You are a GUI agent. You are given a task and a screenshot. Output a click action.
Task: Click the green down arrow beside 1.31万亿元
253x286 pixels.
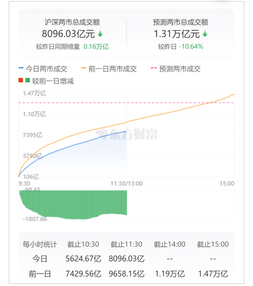point(205,34)
